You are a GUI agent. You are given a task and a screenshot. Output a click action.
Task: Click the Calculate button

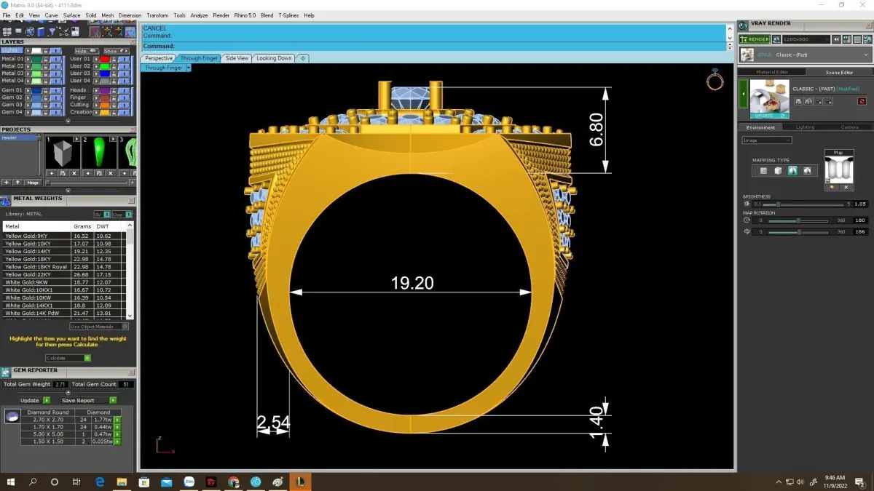coord(68,358)
